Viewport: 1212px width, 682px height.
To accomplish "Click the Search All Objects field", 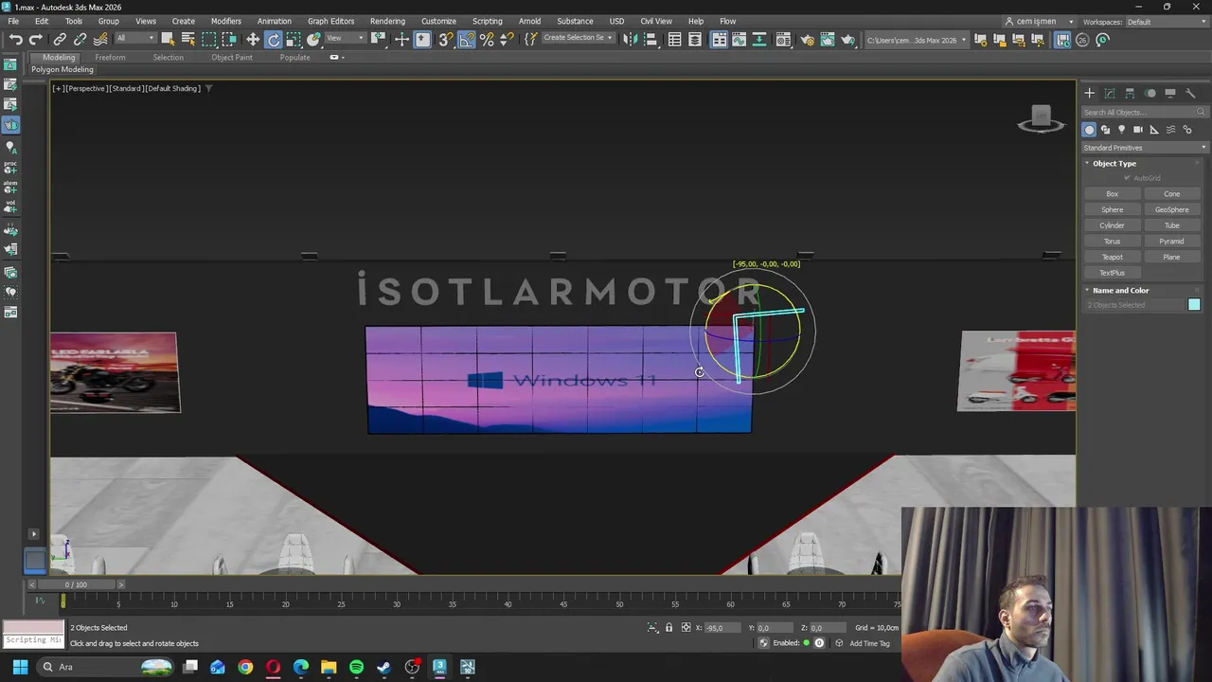I will point(1144,112).
